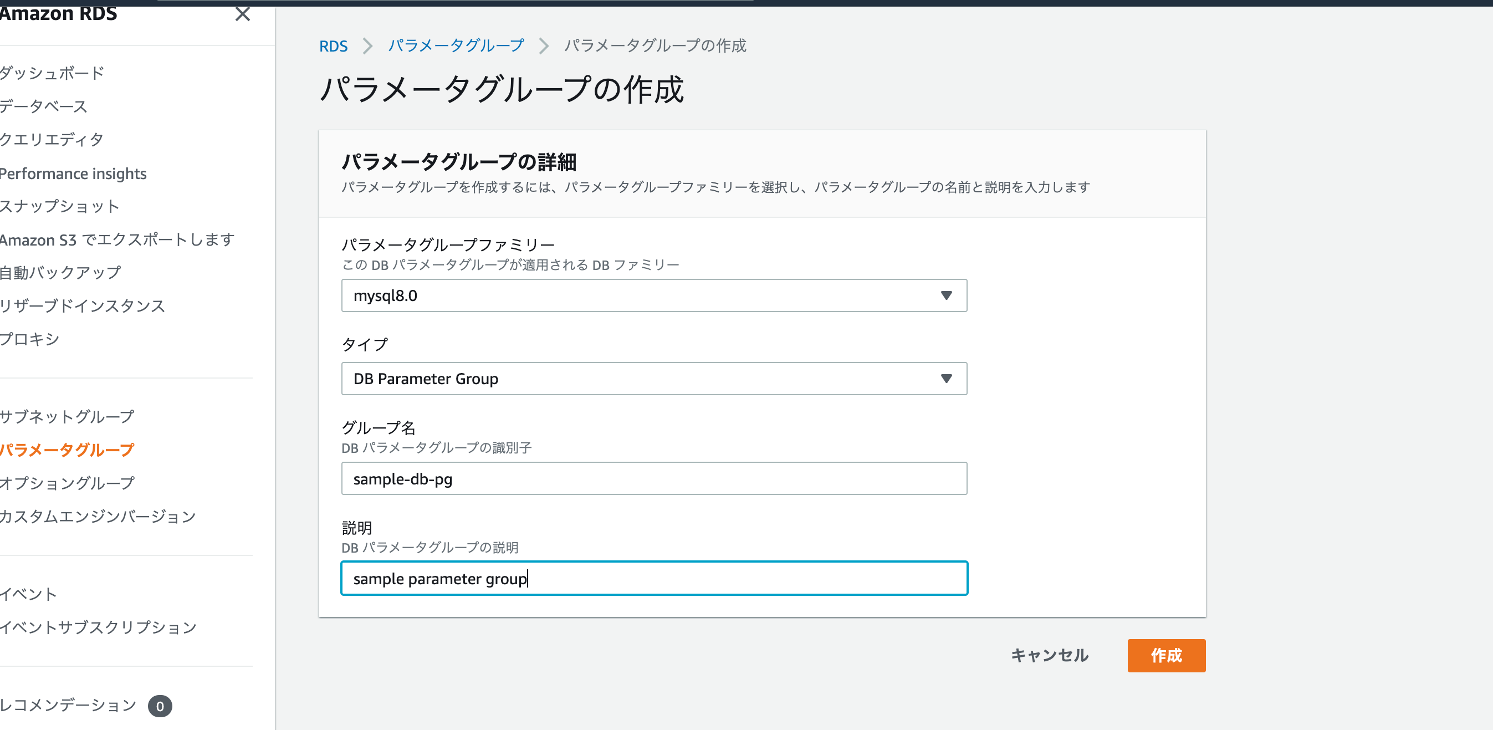Close the Amazon RDS navigation panel

click(243, 15)
